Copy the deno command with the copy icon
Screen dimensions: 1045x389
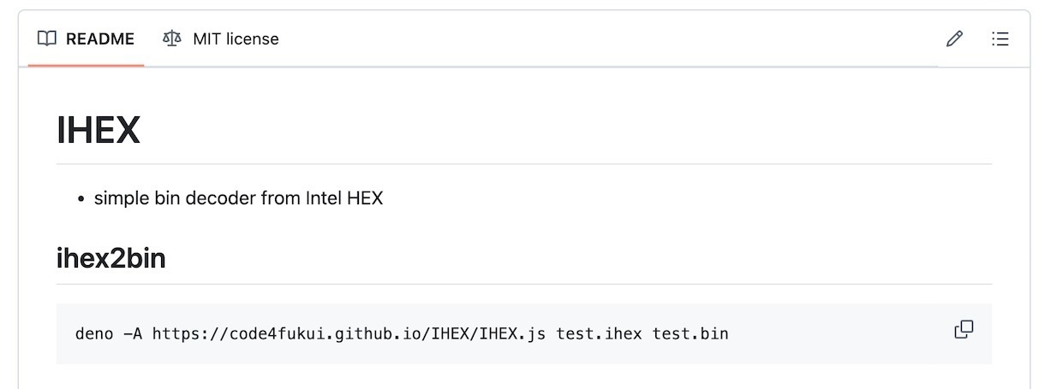(964, 329)
